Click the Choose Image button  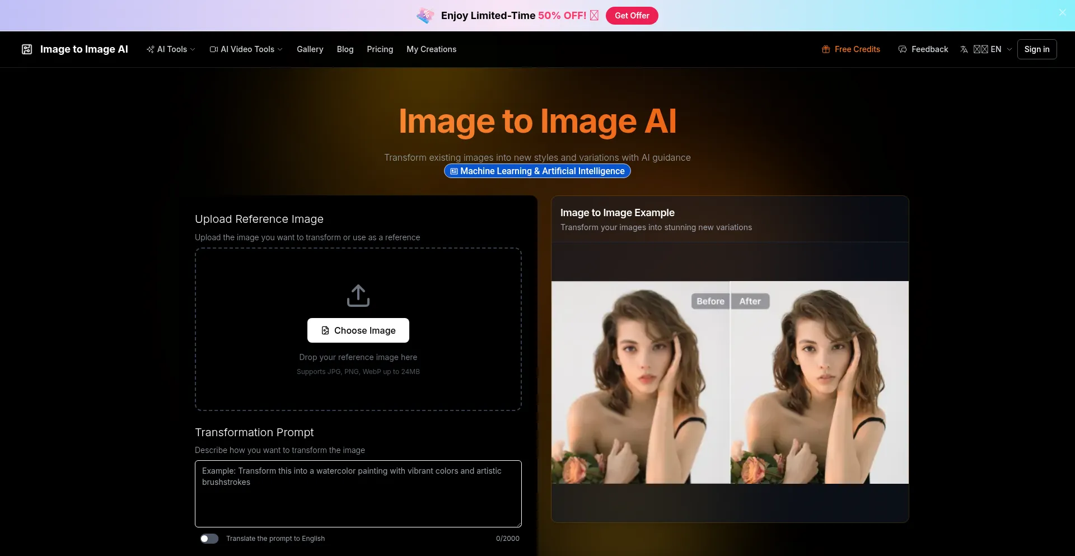click(358, 330)
